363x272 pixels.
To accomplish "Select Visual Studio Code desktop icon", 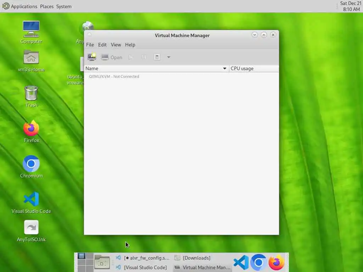I will pyautogui.click(x=31, y=202).
